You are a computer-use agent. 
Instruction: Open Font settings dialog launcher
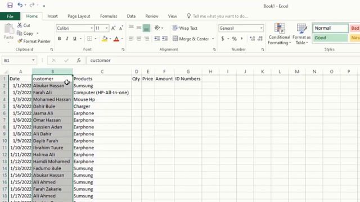(123, 49)
